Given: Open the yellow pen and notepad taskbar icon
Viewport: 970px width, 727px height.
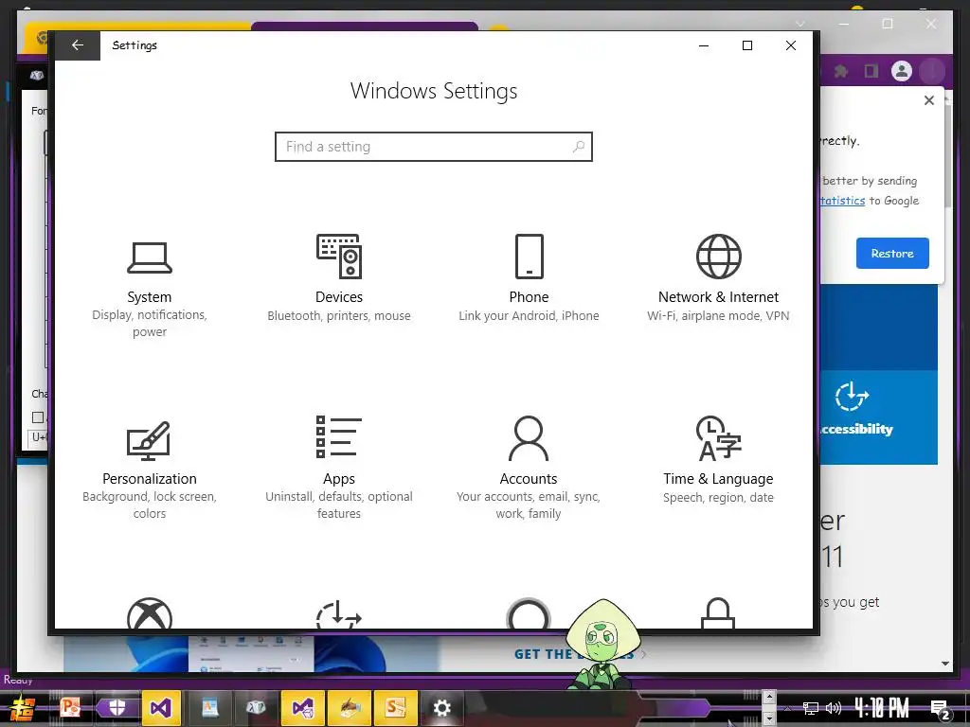Looking at the screenshot, I should (x=350, y=707).
